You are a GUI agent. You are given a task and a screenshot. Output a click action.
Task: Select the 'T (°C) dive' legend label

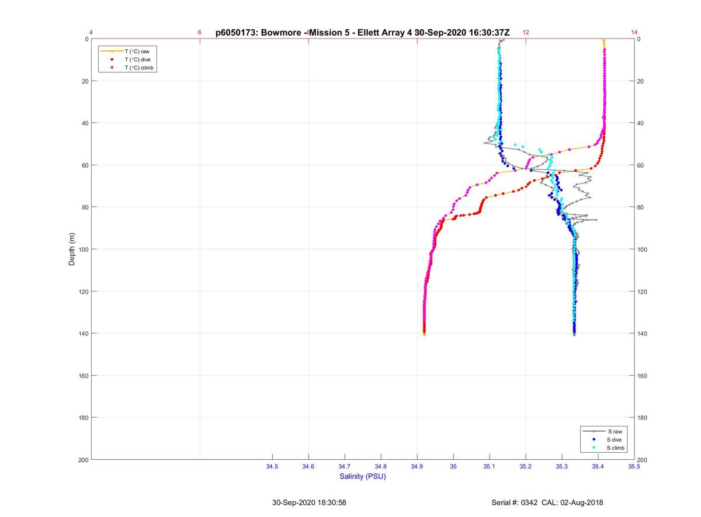tap(137, 60)
